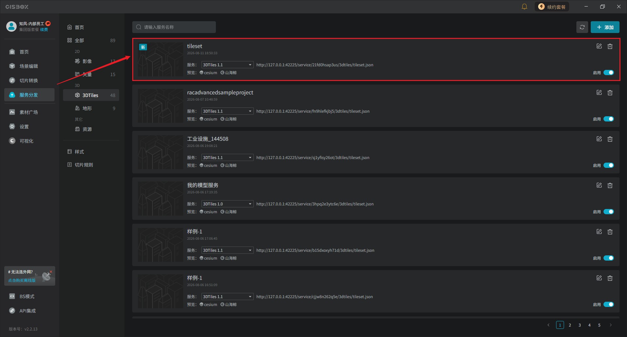Focus the service name search field
Viewport: 627px width, 337px height.
click(174, 27)
